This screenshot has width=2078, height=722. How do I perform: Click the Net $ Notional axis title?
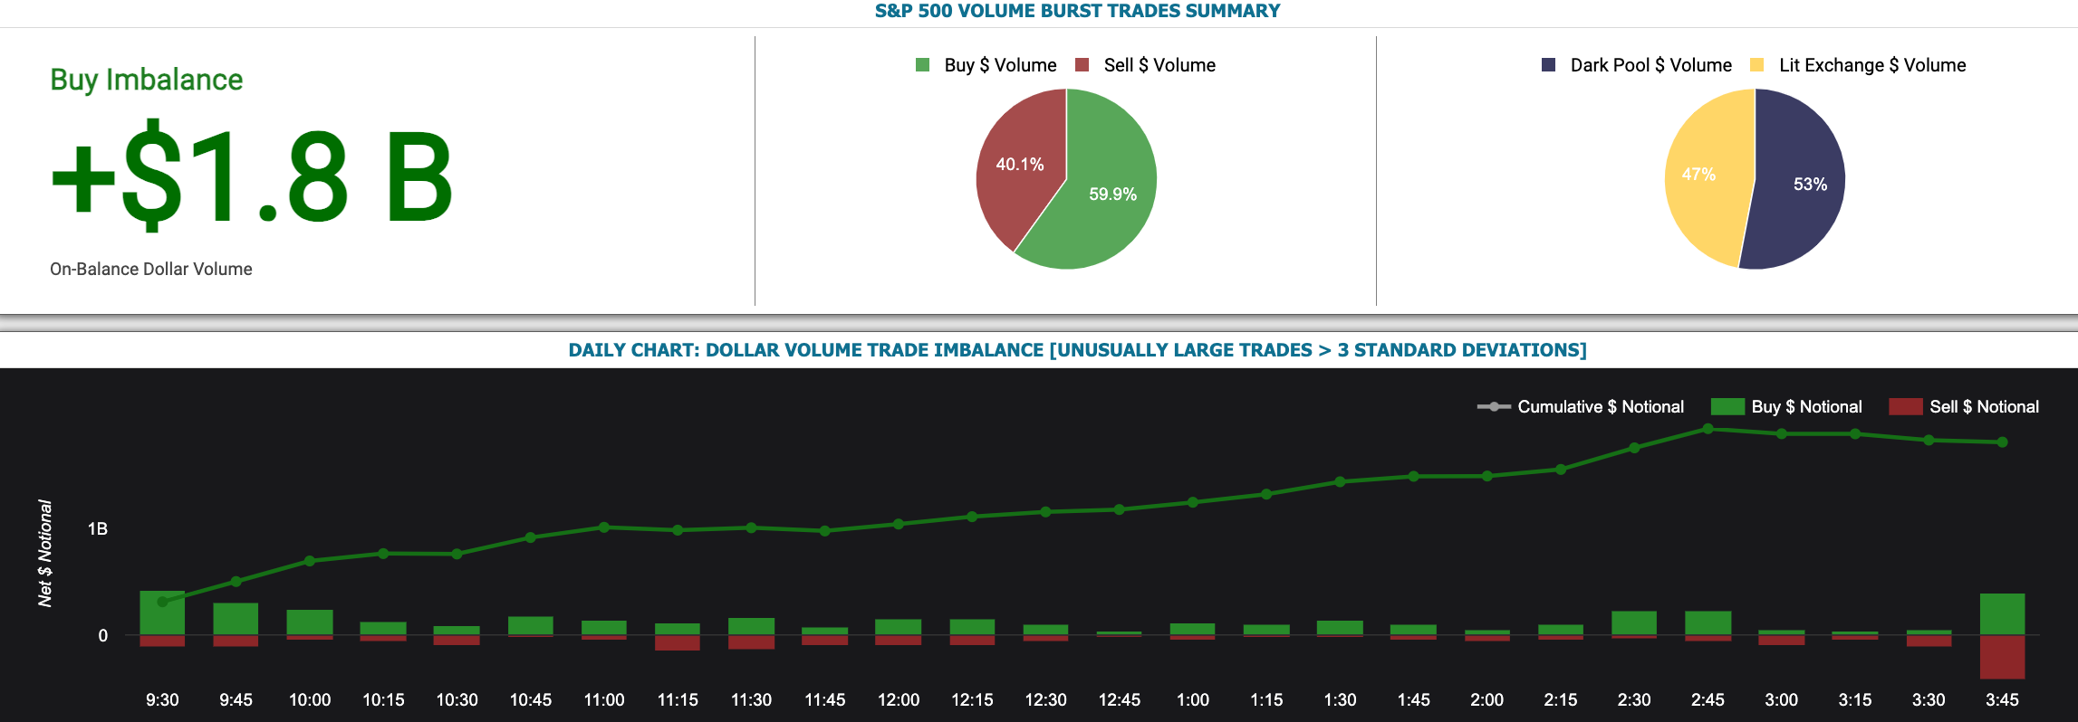point(45,553)
